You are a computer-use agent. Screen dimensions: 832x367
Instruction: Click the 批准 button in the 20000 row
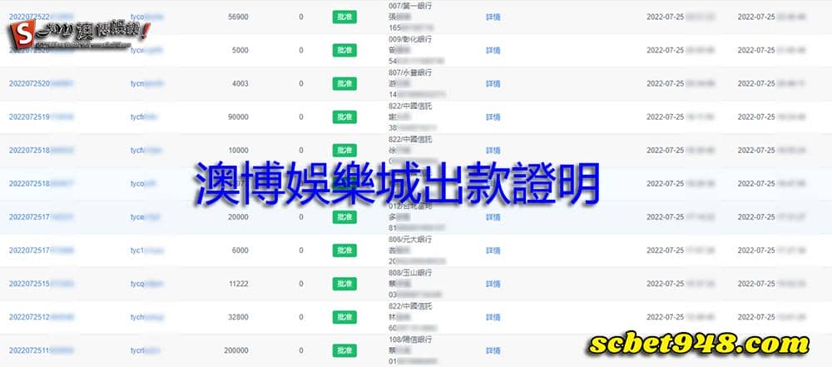344,217
